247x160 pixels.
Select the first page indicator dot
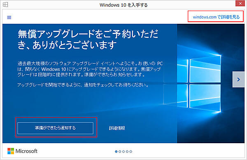pyautogui.click(x=116, y=151)
